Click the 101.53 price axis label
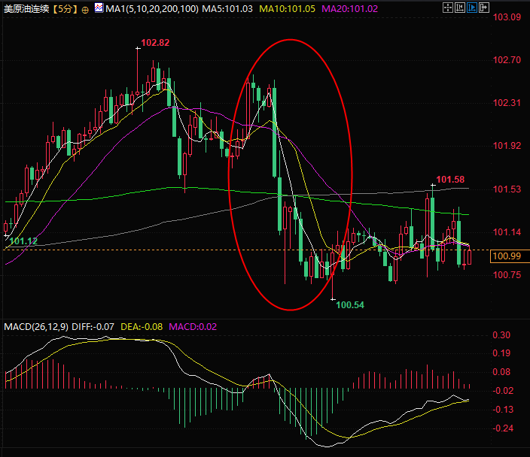This screenshot has width=530, height=457. click(507, 189)
